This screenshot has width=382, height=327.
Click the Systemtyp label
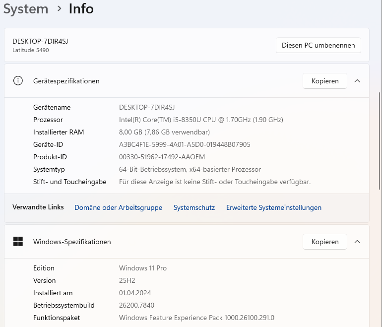click(x=49, y=169)
